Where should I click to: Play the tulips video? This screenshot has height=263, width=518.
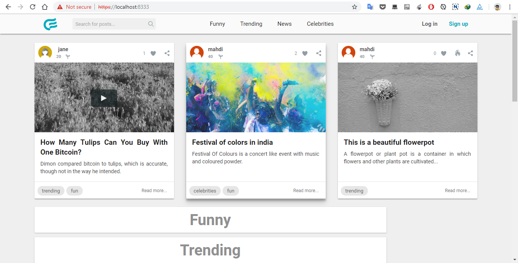coord(104,98)
